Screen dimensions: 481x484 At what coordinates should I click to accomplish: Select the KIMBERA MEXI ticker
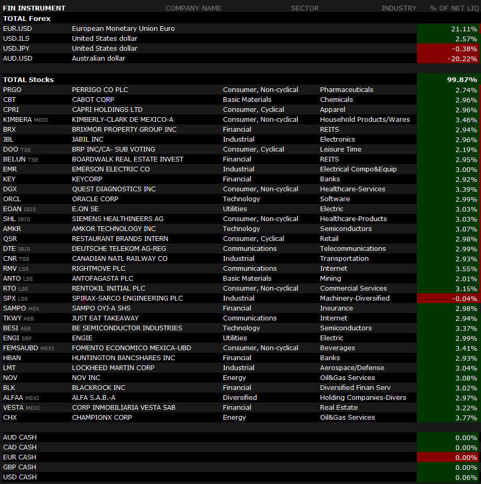[25, 120]
